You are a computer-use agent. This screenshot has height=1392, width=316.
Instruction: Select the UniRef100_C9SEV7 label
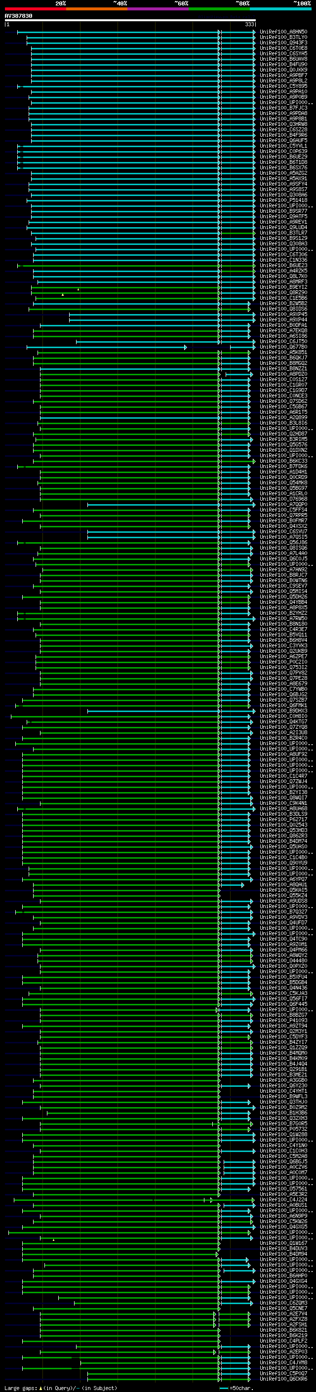point(283,586)
